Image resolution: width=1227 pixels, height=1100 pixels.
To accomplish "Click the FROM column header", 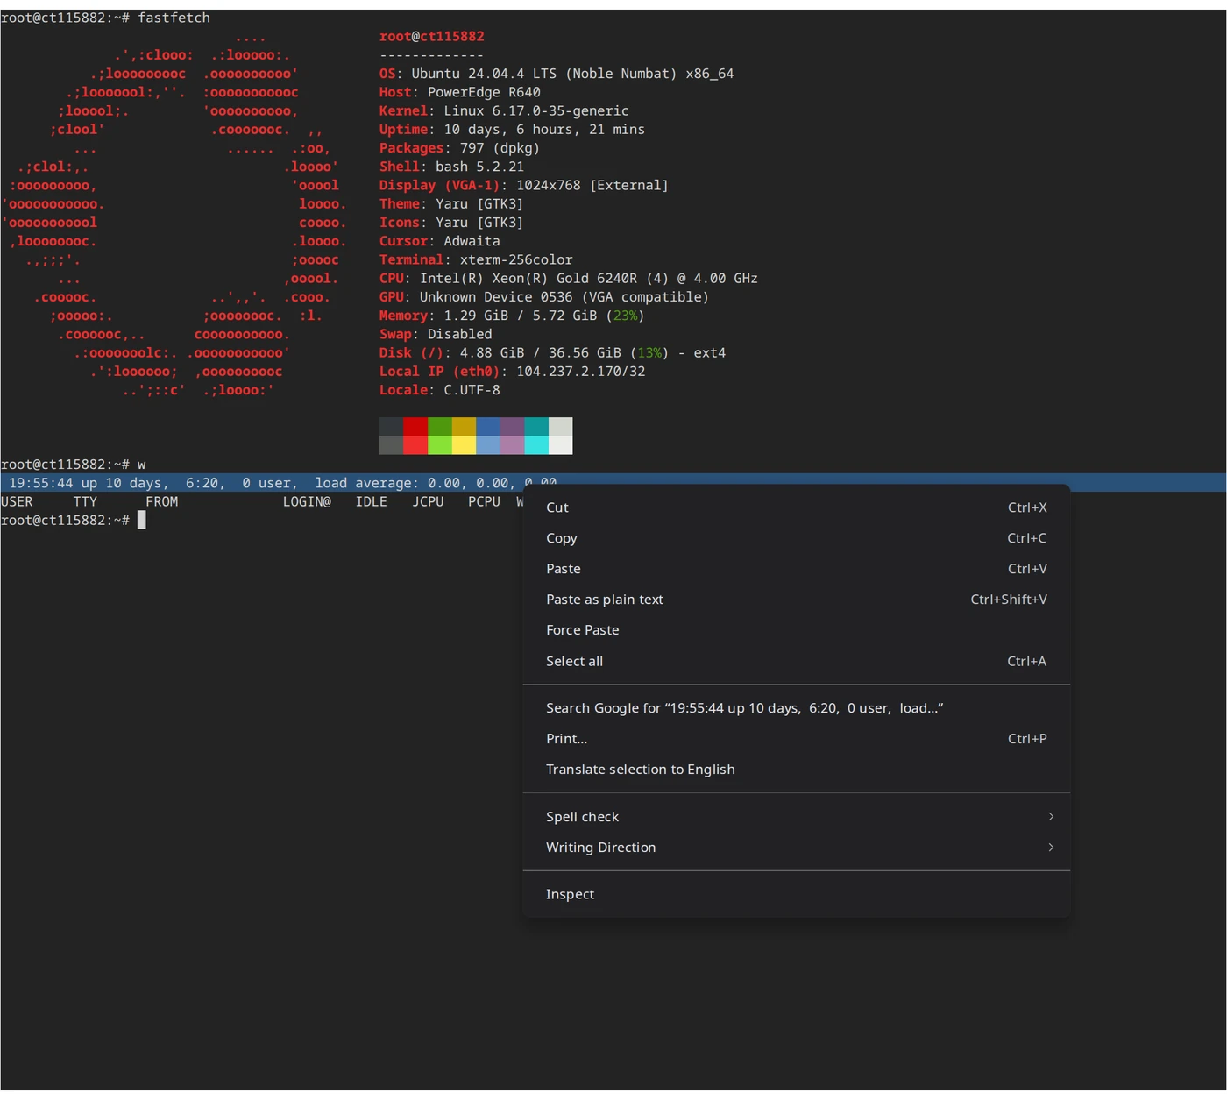I will 162,502.
